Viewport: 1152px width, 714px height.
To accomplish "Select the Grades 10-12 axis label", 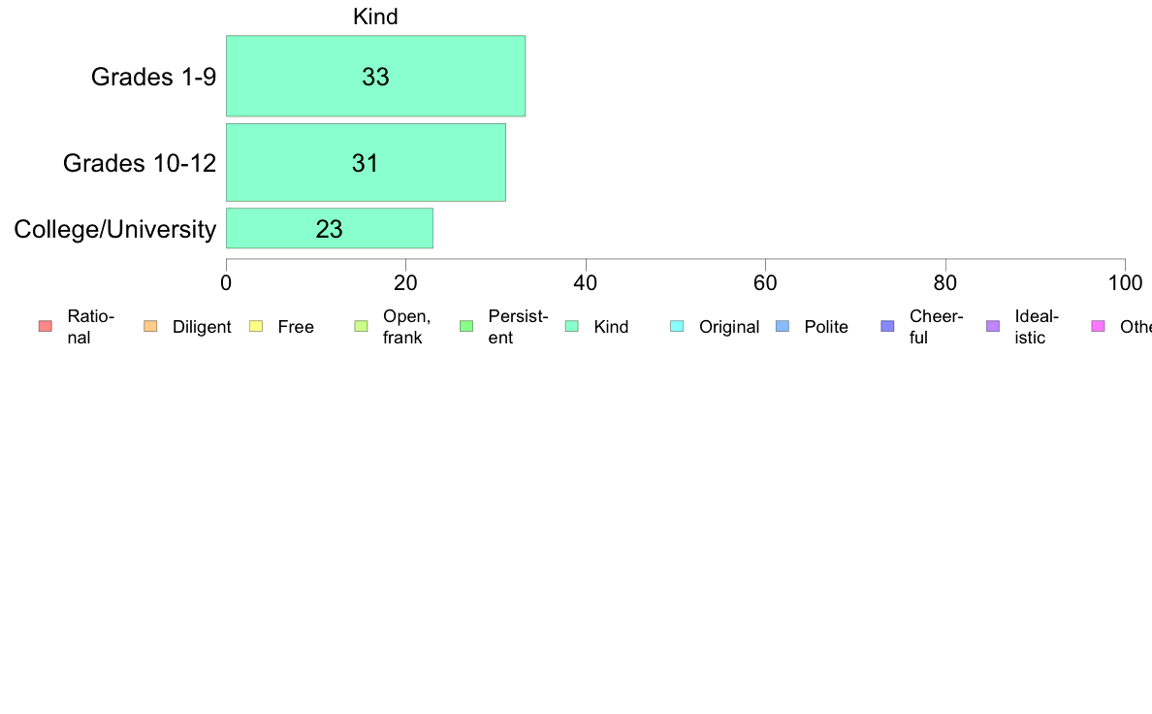I will [x=140, y=163].
